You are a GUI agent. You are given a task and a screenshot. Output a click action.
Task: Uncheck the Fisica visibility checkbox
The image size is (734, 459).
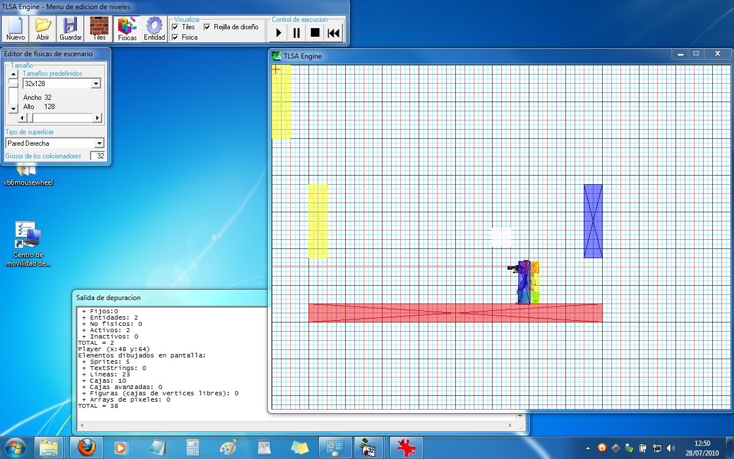(x=175, y=37)
